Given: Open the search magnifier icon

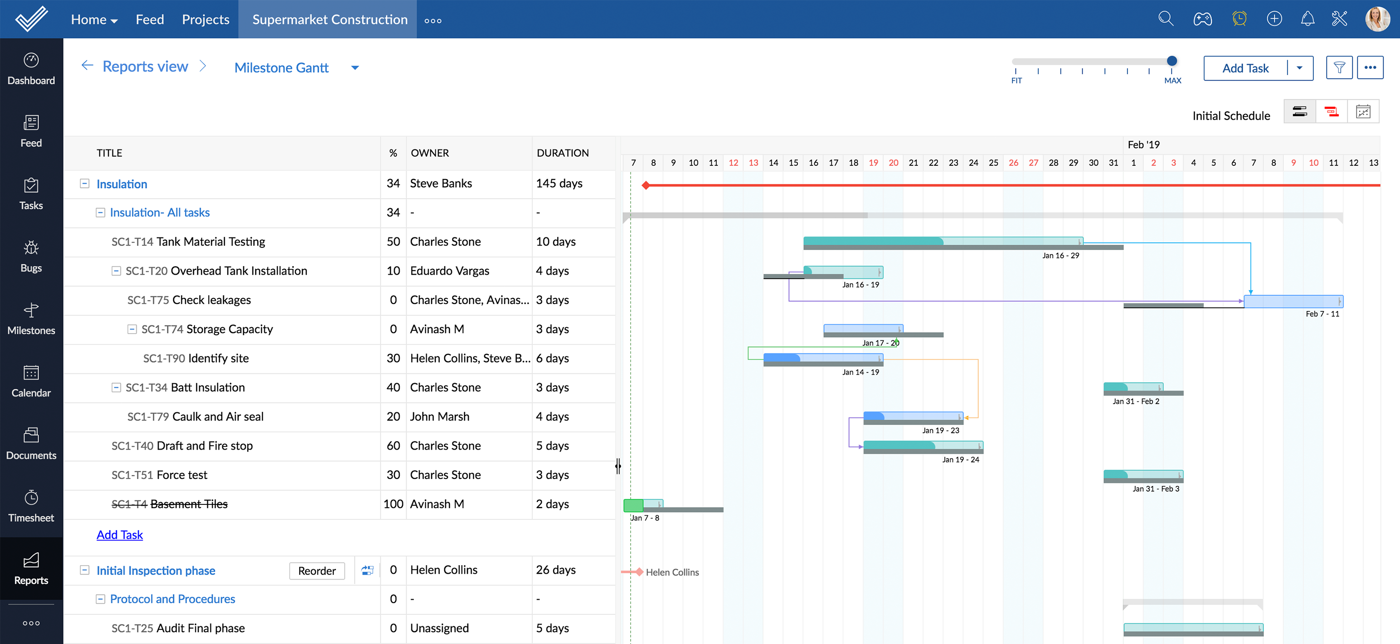Looking at the screenshot, I should [1165, 19].
